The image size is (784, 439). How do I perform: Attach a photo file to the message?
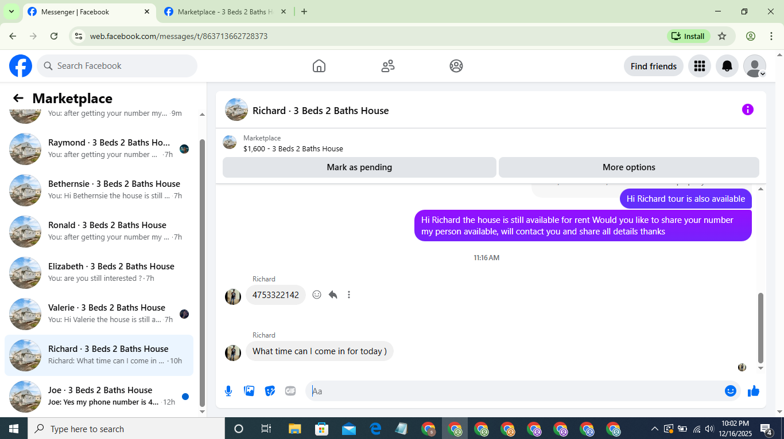pyautogui.click(x=249, y=391)
